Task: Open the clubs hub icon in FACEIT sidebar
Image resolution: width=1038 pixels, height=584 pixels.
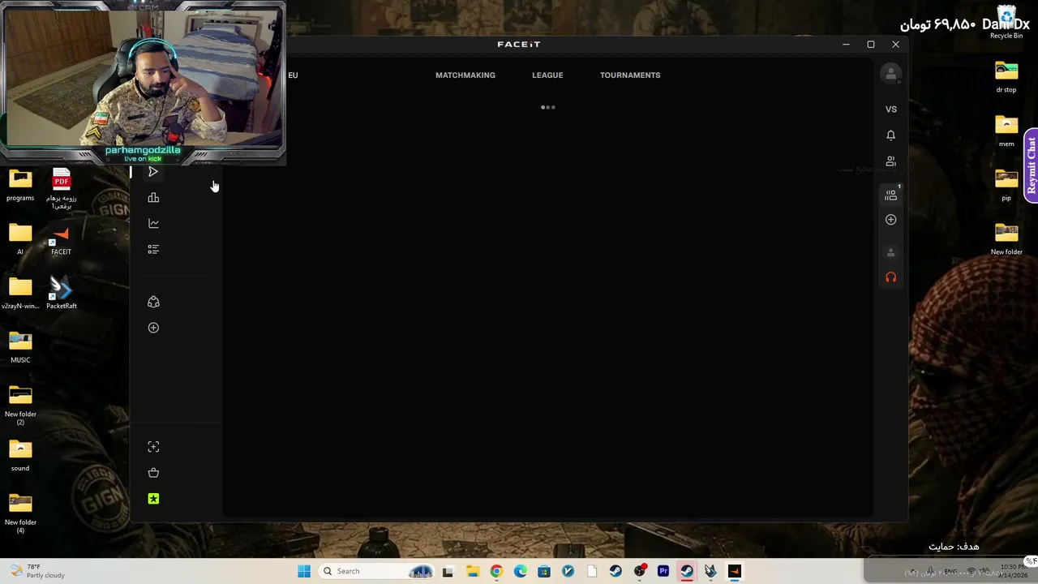Action: [x=153, y=302]
